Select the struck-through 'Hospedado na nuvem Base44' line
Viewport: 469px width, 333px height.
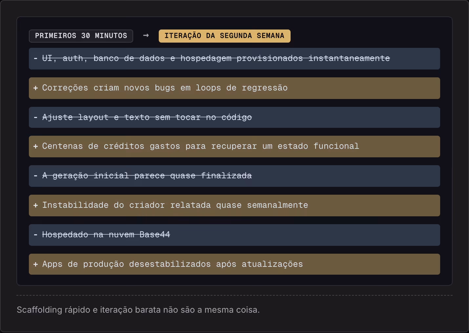coord(234,235)
